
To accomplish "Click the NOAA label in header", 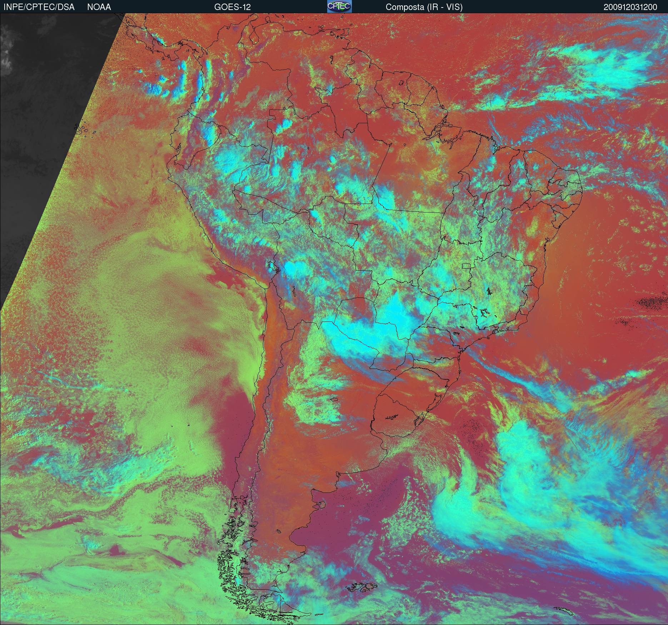I will (x=99, y=7).
